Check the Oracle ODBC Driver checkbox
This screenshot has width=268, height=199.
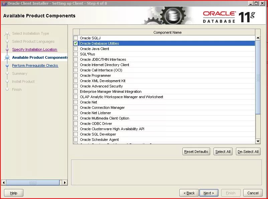76,123
